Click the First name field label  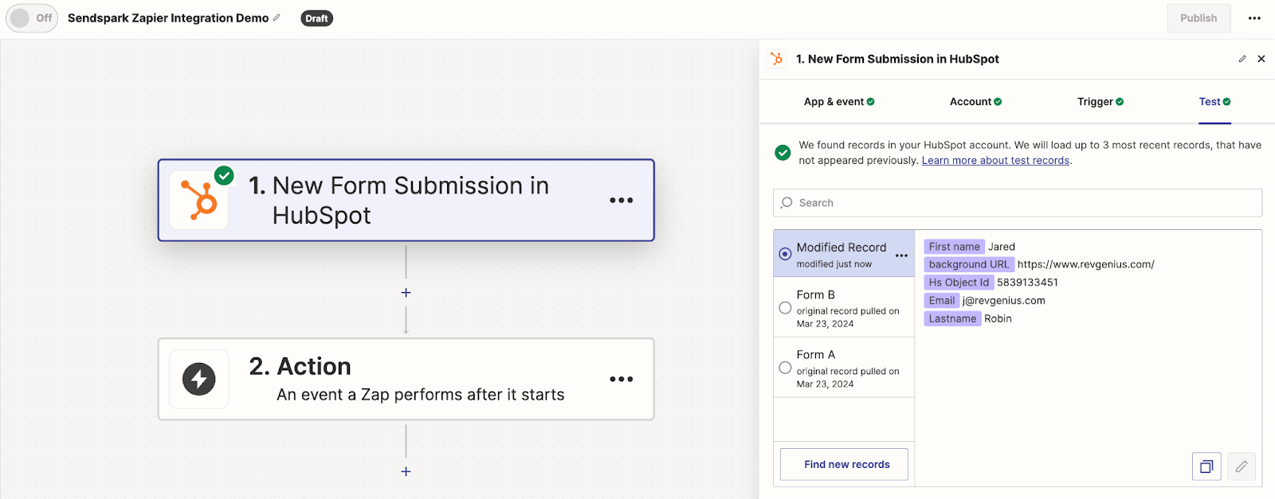[x=955, y=247]
